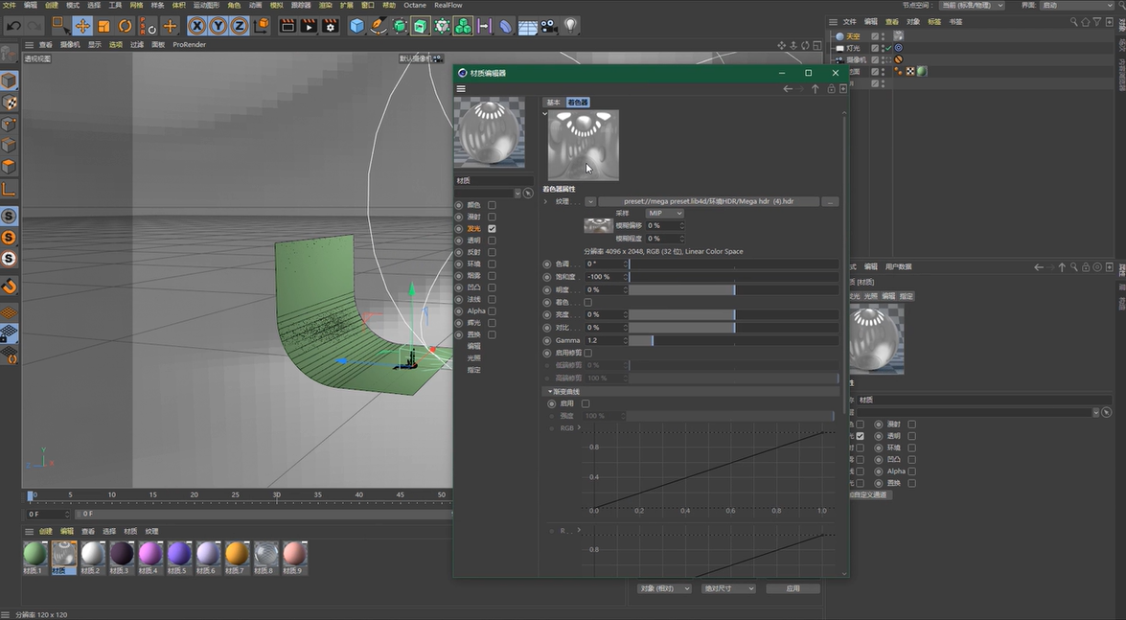Enable the 透明 channel checkbox in Material Editor
Viewport: 1126px width, 620px height.
[x=492, y=240]
